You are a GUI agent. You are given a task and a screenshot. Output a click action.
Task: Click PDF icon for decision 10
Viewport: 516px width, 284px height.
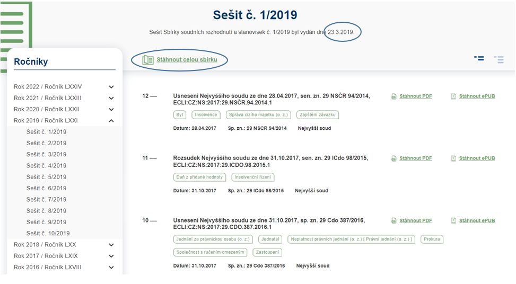393,220
